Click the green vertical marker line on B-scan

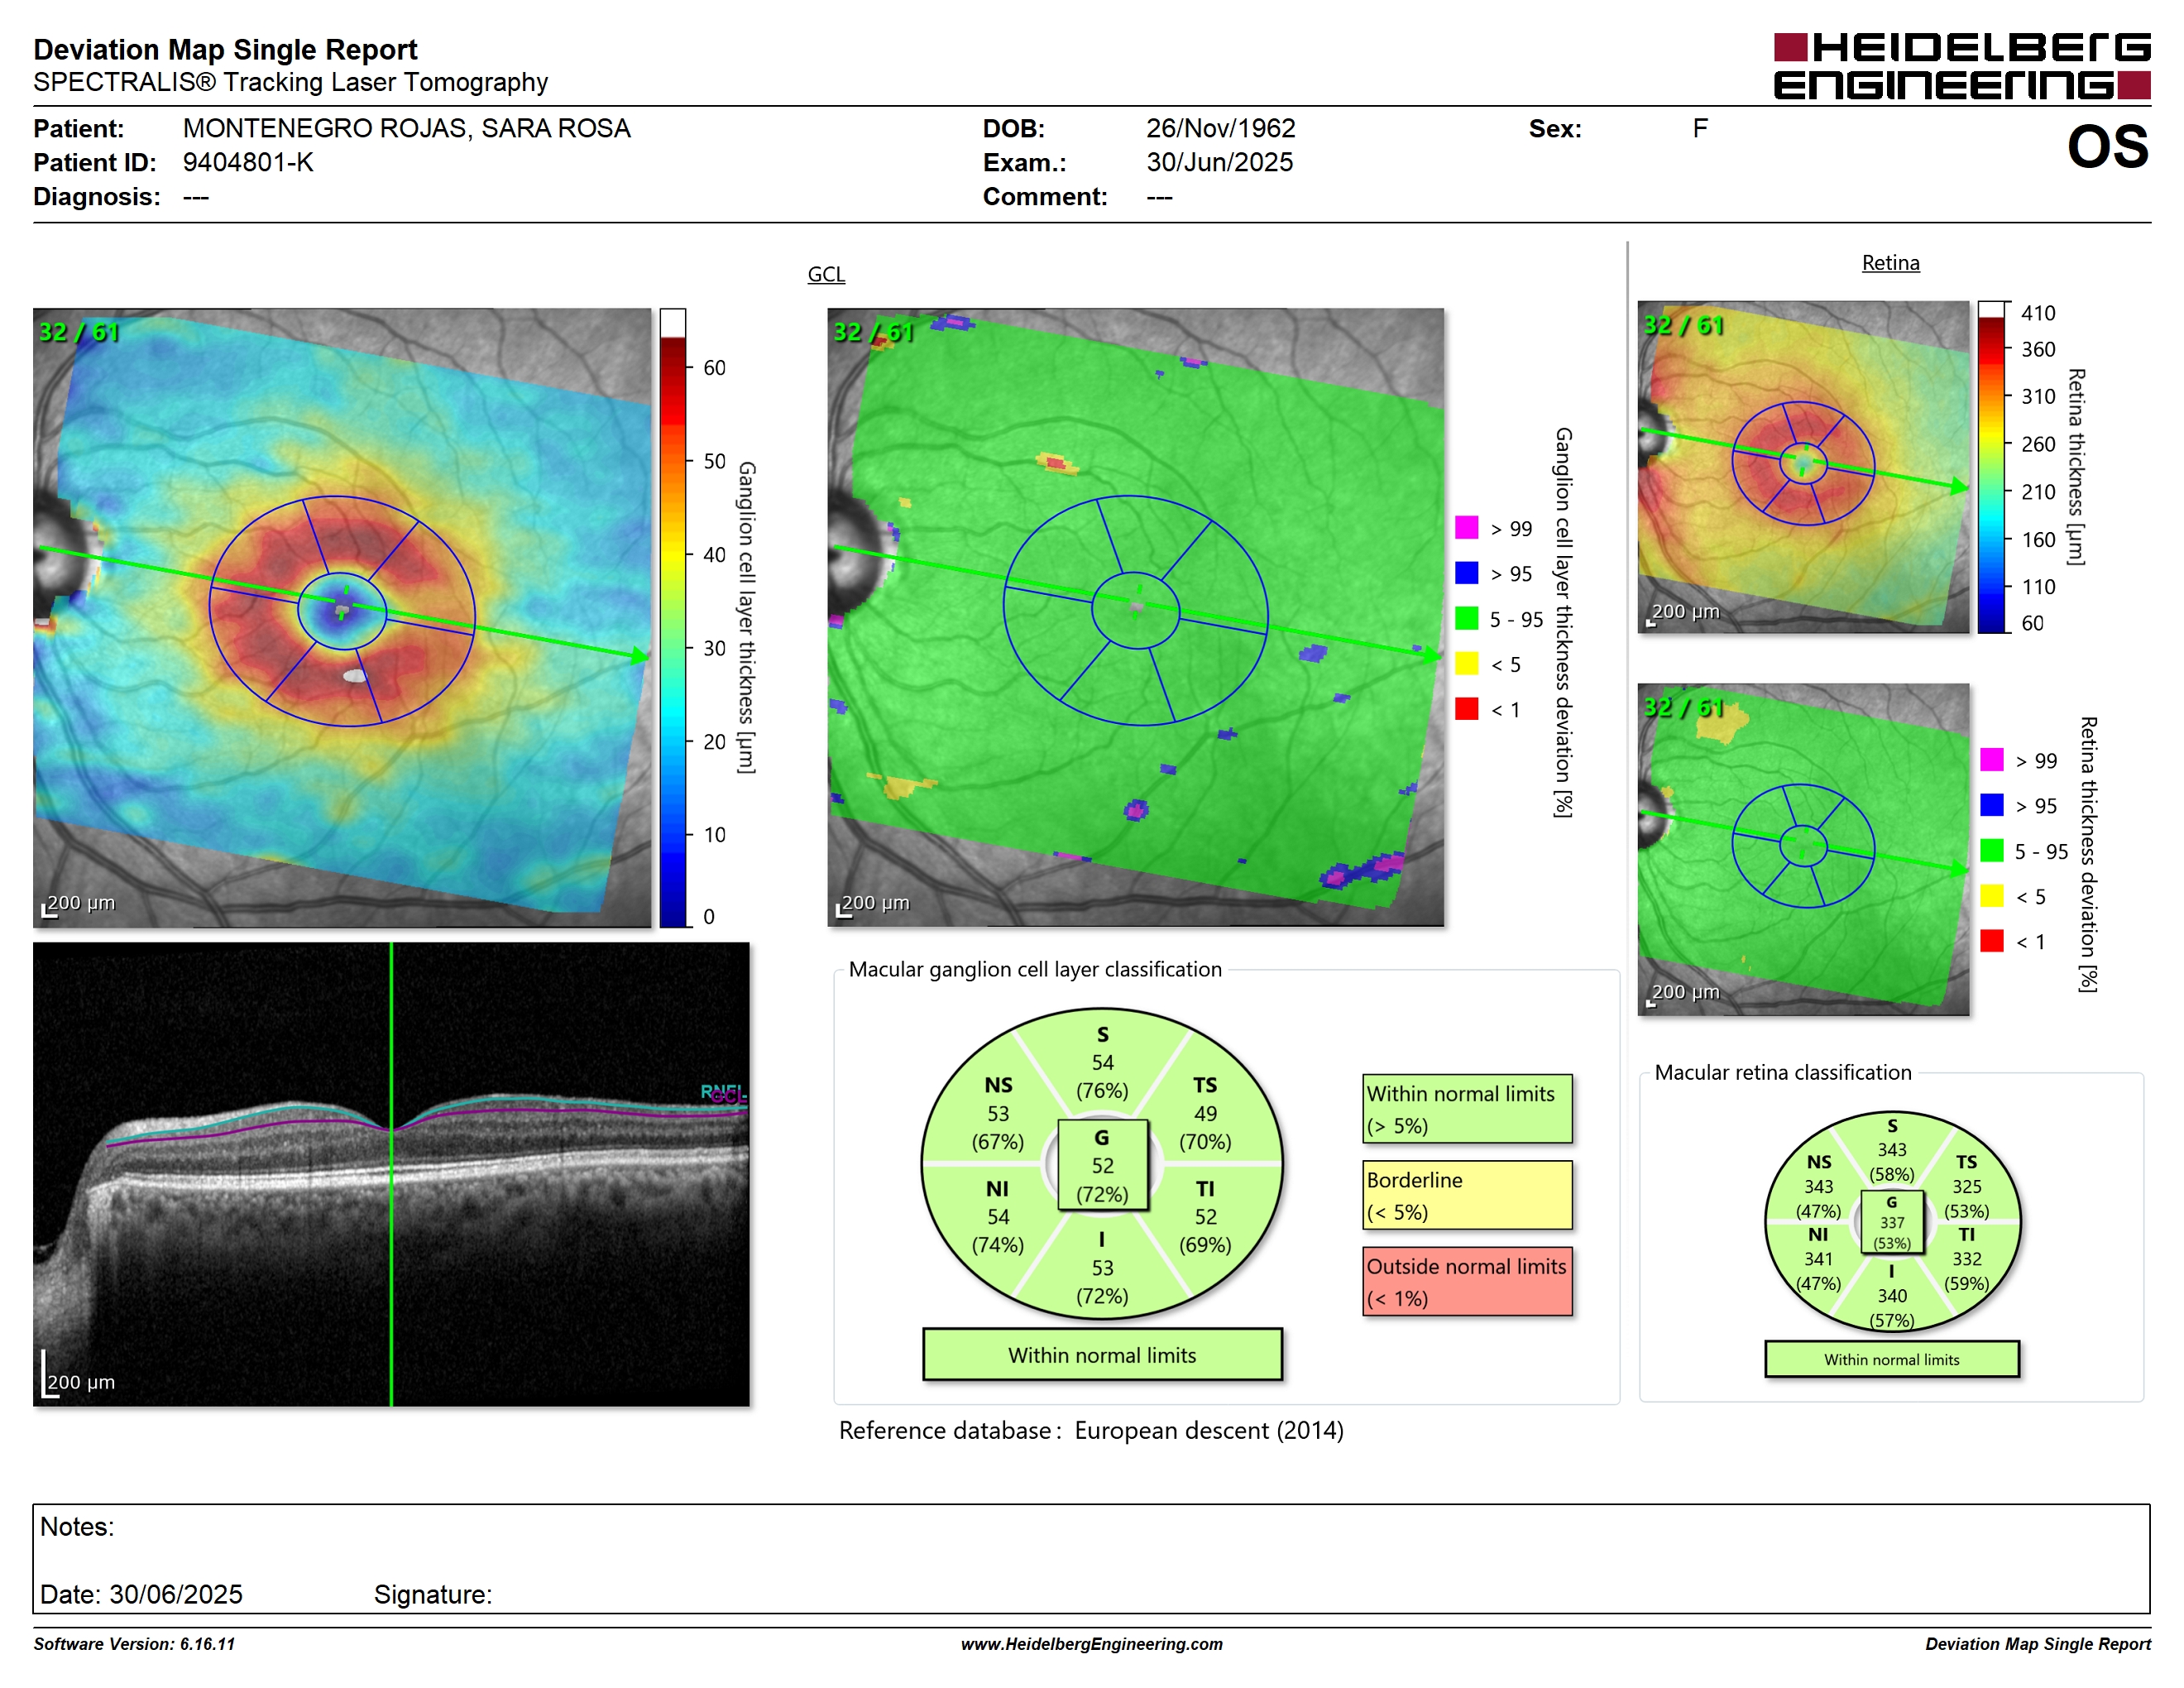click(391, 1174)
